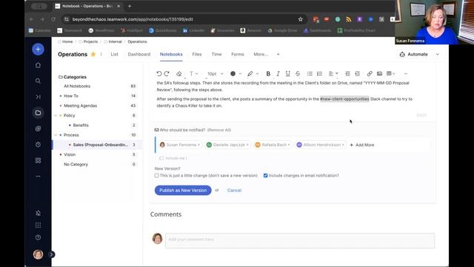Check 'This is just a little change'
Screen dimensions: 474x267
coord(156,176)
